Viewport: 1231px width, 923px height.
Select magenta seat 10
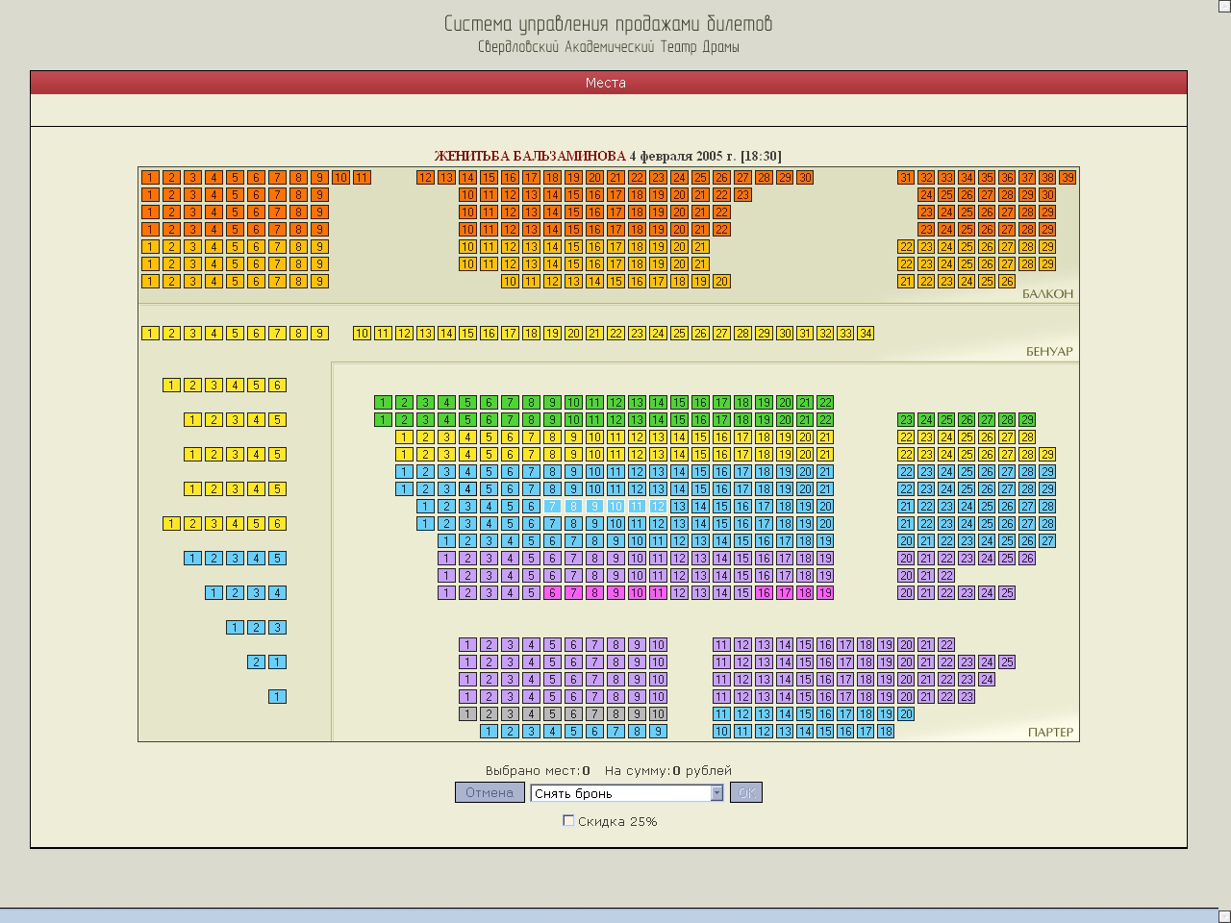(637, 593)
